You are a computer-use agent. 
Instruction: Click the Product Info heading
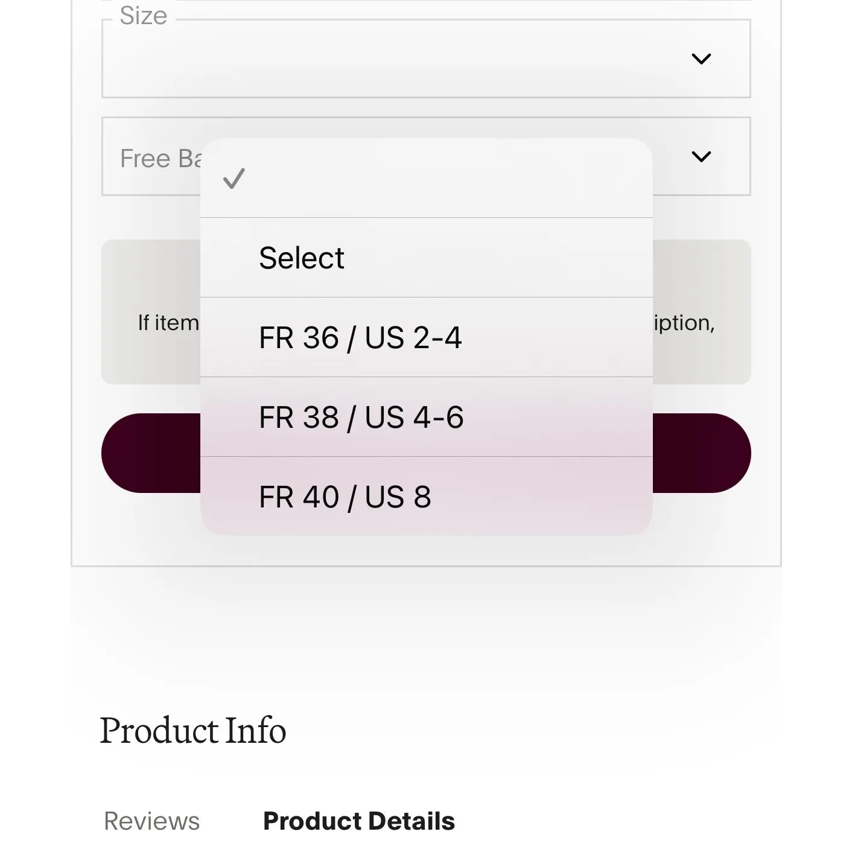pos(193,730)
